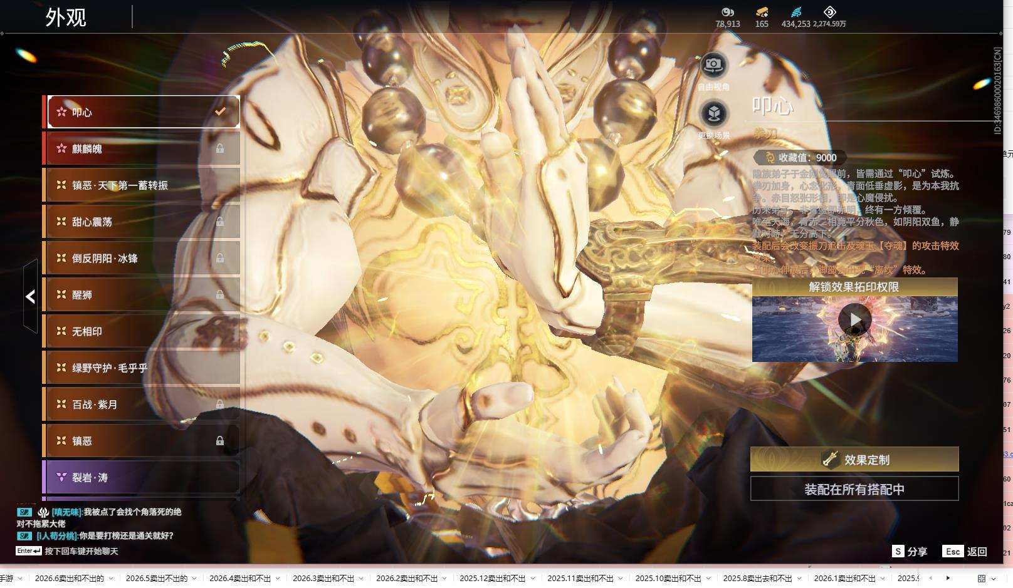
Task: Click the 收藏值 collection value icon
Action: click(770, 158)
